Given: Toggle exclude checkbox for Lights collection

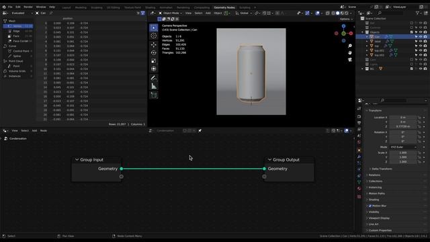Looking at the screenshot, I should pos(412,65).
